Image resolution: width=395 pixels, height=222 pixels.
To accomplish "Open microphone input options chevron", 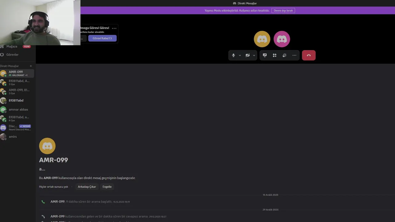I will [240, 55].
